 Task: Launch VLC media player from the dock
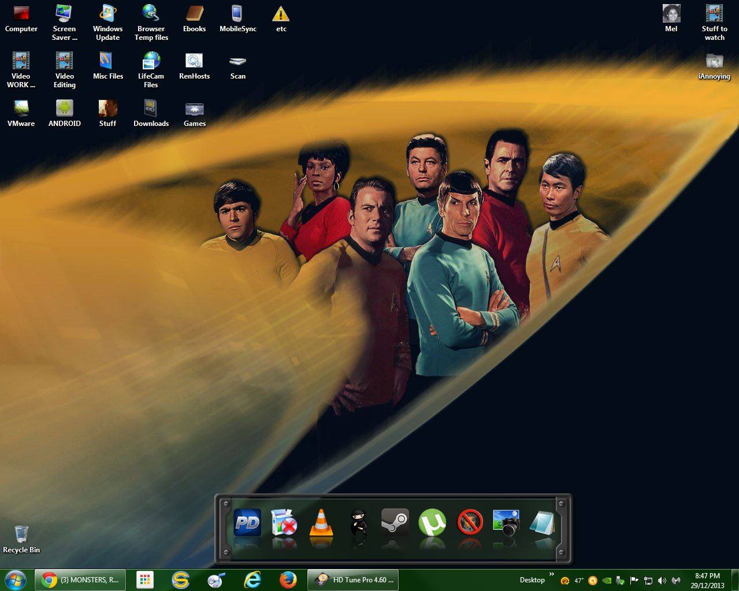[x=321, y=523]
